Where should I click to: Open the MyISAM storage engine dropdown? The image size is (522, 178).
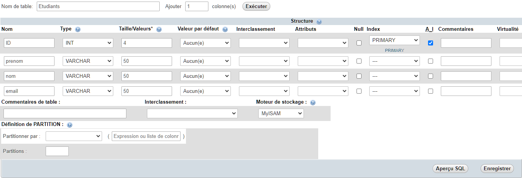pos(281,114)
